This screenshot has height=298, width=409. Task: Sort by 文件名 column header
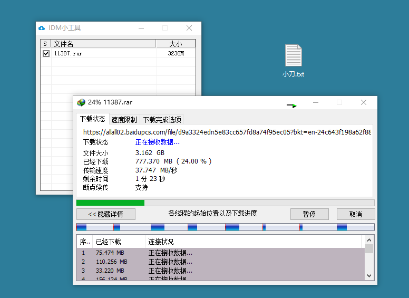point(103,44)
